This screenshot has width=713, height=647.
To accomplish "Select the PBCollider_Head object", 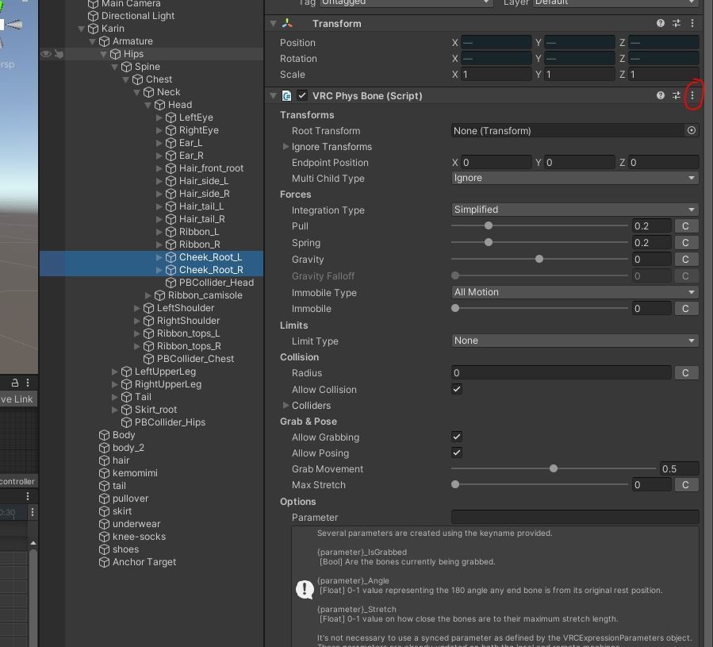I will [x=216, y=283].
